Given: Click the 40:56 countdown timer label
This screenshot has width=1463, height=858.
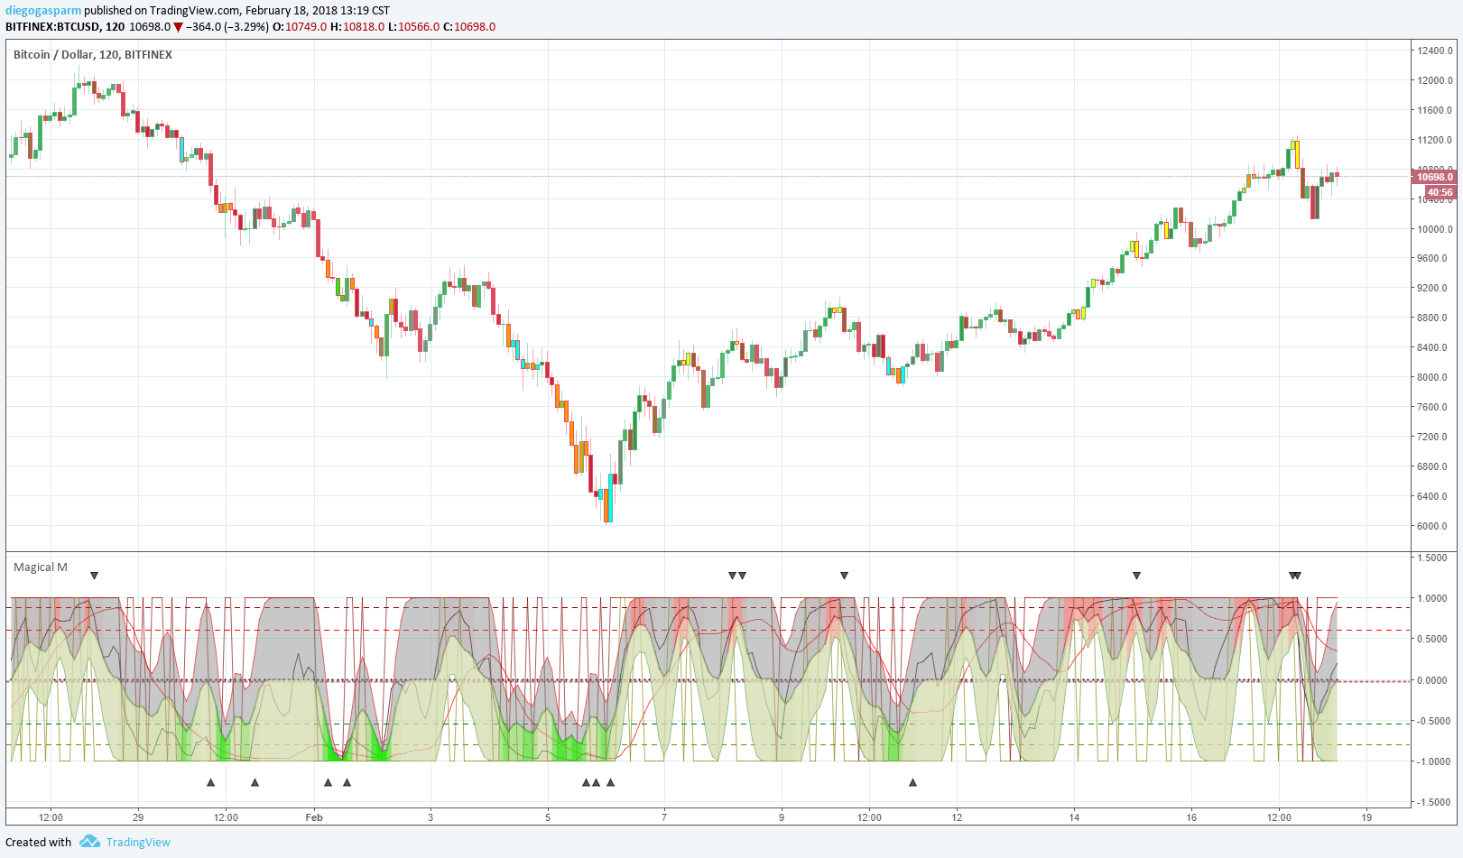Looking at the screenshot, I should [1440, 192].
